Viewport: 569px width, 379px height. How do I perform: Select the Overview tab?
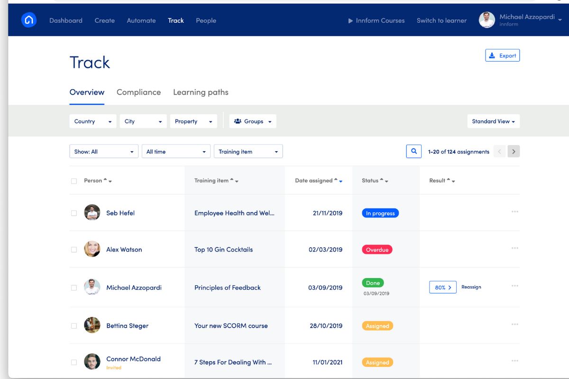(87, 92)
